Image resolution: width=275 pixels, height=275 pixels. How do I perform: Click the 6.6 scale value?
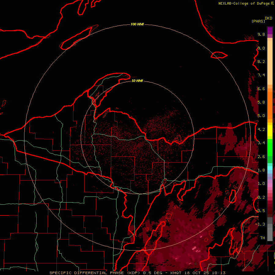(x=261, y=89)
